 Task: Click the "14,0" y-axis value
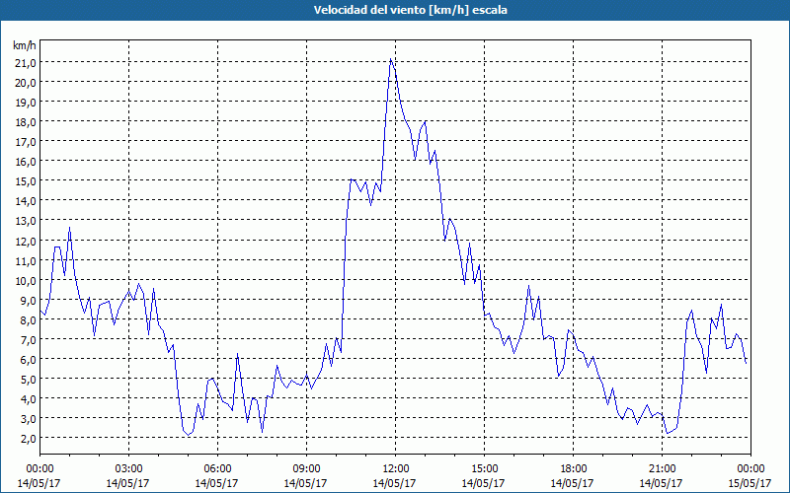point(27,201)
